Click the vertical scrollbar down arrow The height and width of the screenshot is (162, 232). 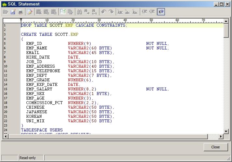226,131
